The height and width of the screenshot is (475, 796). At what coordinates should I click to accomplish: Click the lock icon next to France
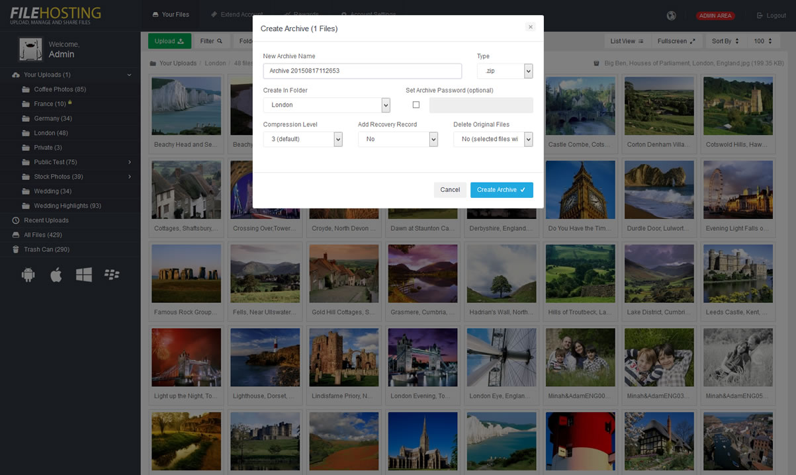(70, 103)
